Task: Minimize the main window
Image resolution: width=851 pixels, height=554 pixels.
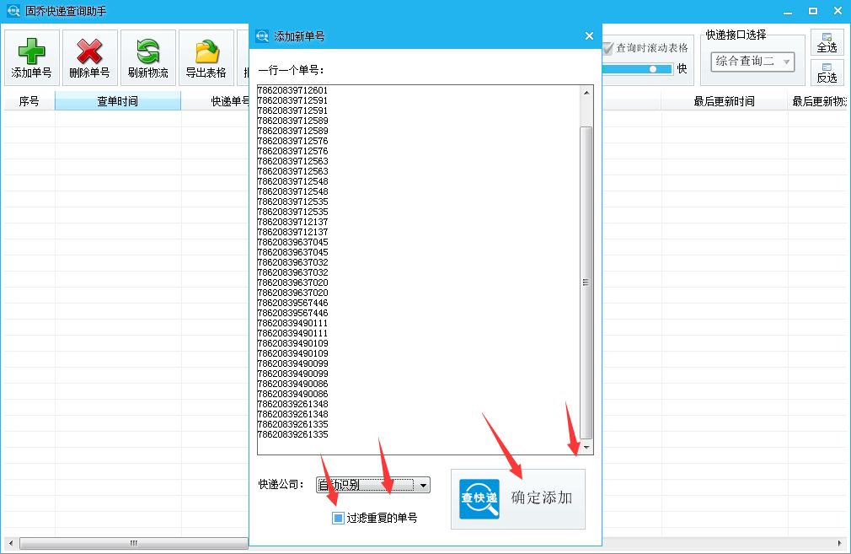Action: click(x=788, y=11)
